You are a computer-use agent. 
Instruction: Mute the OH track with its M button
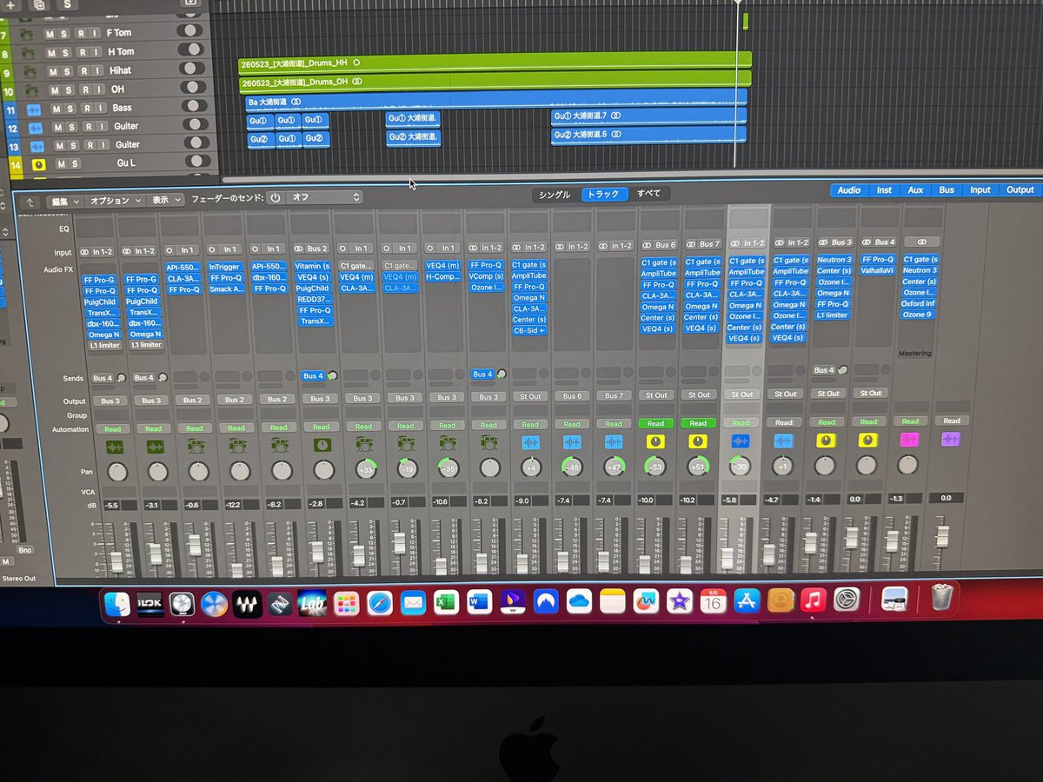[x=55, y=90]
